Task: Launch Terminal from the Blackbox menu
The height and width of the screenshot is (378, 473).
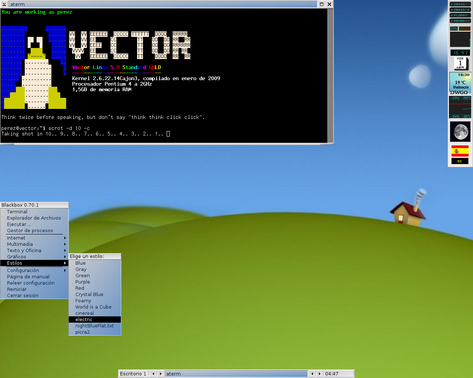Action: coord(34,212)
